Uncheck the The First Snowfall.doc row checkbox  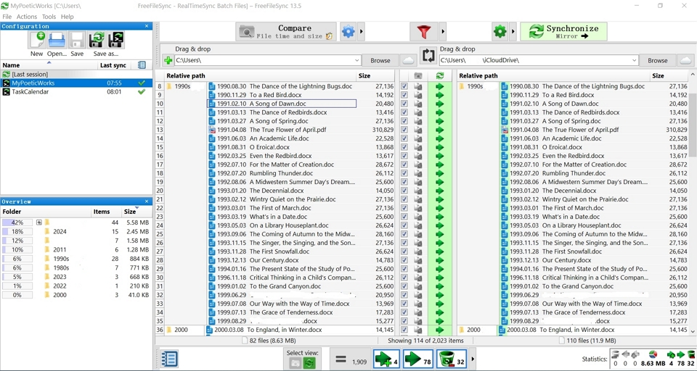pos(404,251)
